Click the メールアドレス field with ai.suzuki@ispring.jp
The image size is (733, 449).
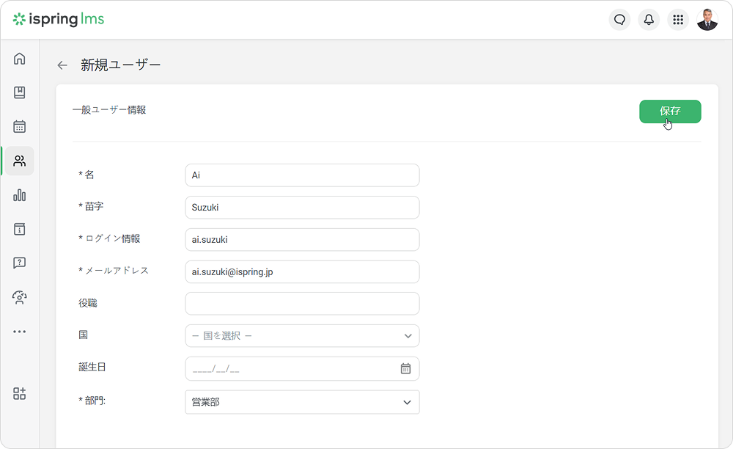[302, 272]
